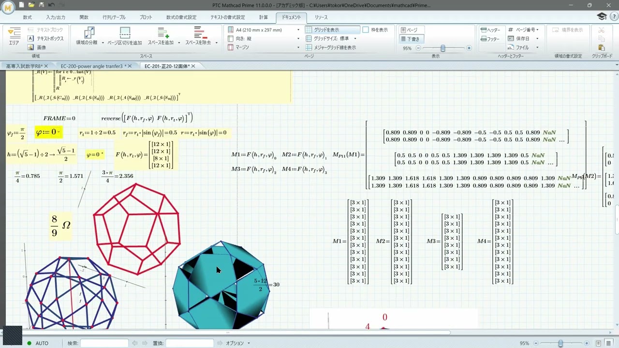Click the Paste clipboard icon

[602, 47]
